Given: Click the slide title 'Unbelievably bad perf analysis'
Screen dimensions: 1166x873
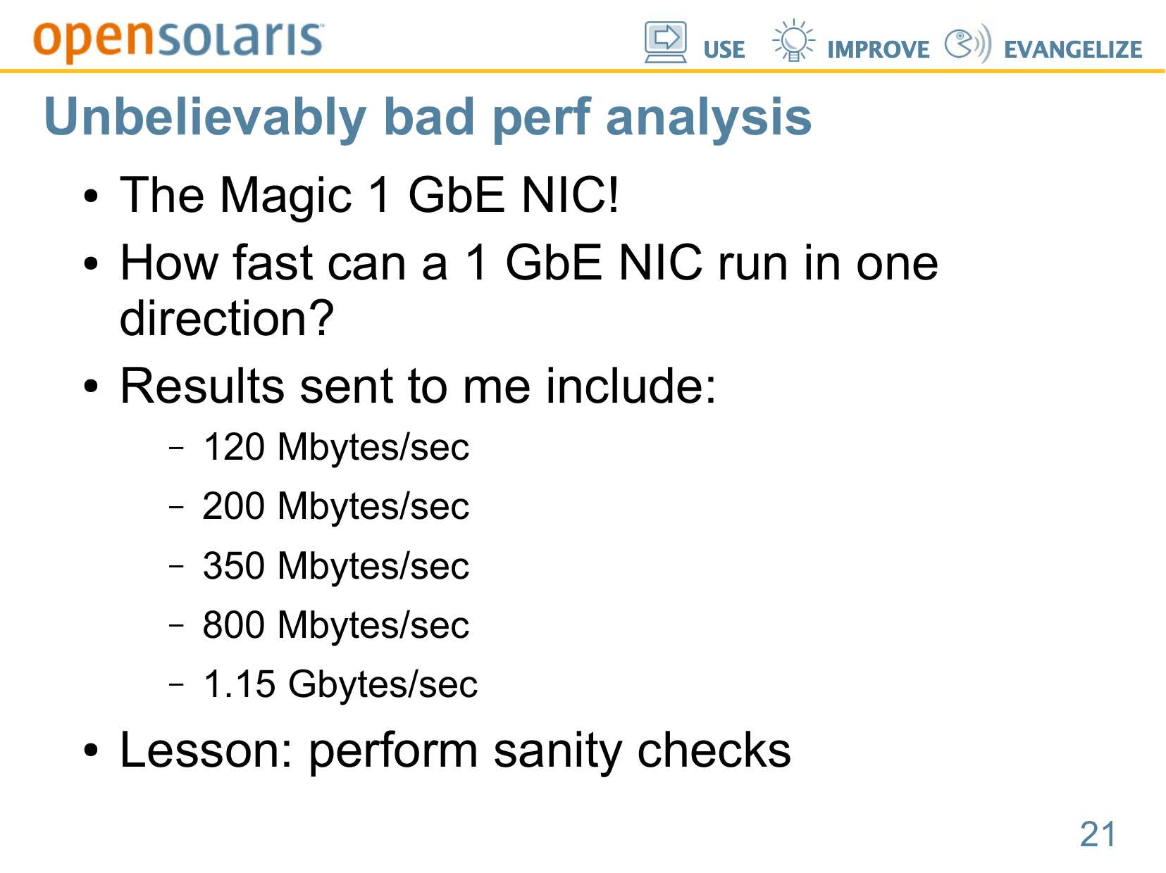Looking at the screenshot, I should point(428,117).
